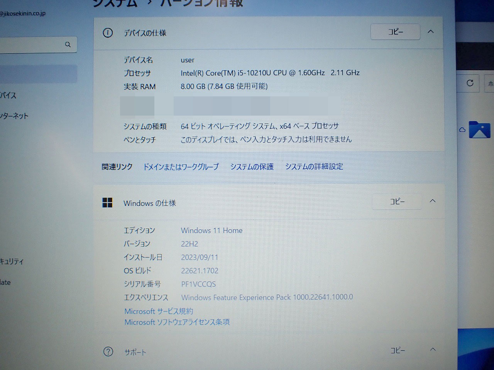Click the cloud sync status icon
Screen dimensions: 494x370
(462, 130)
